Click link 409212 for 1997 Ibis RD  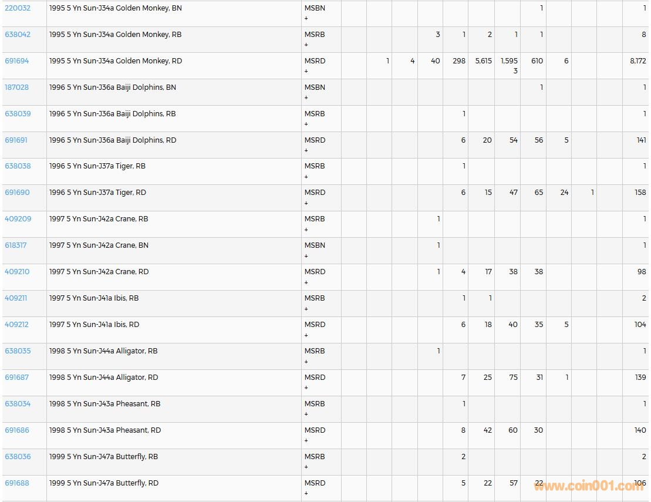point(16,325)
